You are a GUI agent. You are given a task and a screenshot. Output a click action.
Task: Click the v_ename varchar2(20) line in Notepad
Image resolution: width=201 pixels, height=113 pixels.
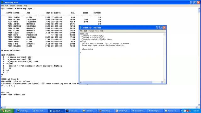click(93, 38)
